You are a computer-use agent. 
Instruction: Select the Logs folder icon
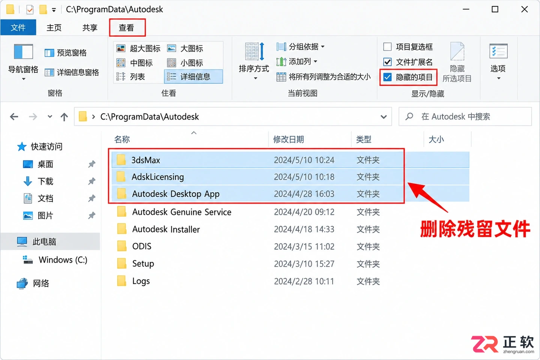tap(121, 281)
